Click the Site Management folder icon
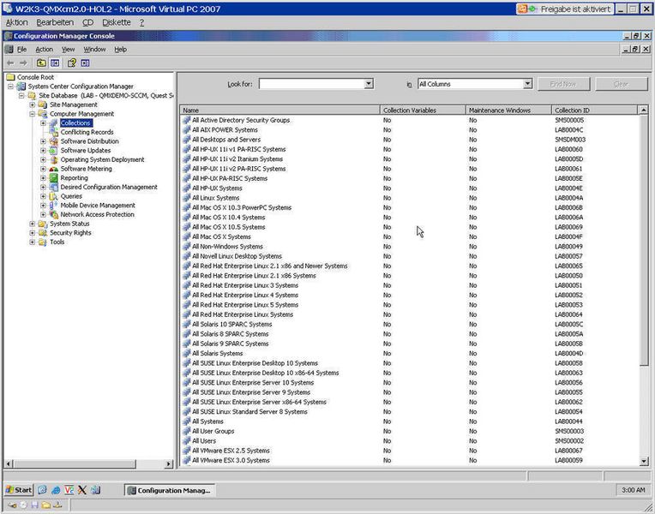 [x=43, y=105]
